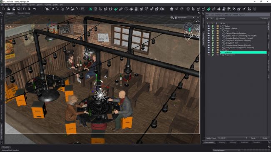Open the Timeline pane tab
271x152 pixels.
[6, 147]
